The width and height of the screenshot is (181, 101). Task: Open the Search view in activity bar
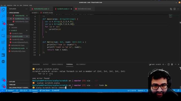(3, 16)
